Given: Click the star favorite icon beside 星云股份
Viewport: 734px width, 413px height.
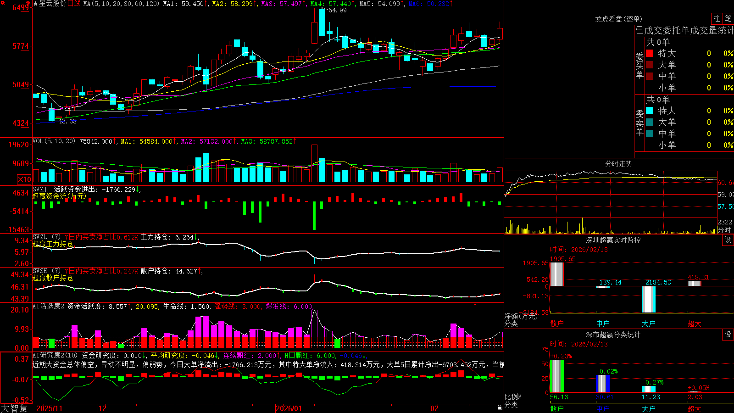Looking at the screenshot, I should (x=35, y=4).
